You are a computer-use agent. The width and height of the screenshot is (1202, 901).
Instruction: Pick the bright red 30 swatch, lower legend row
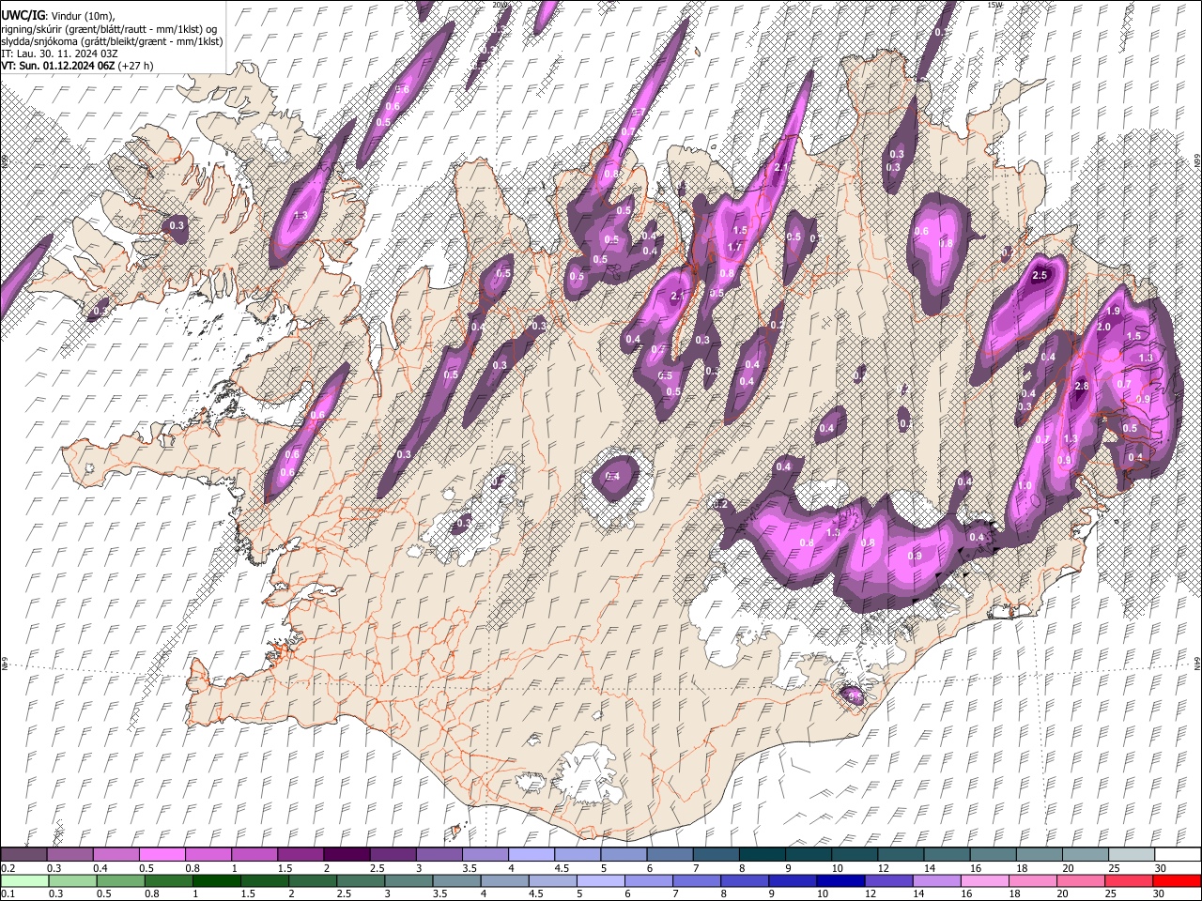click(1178, 881)
